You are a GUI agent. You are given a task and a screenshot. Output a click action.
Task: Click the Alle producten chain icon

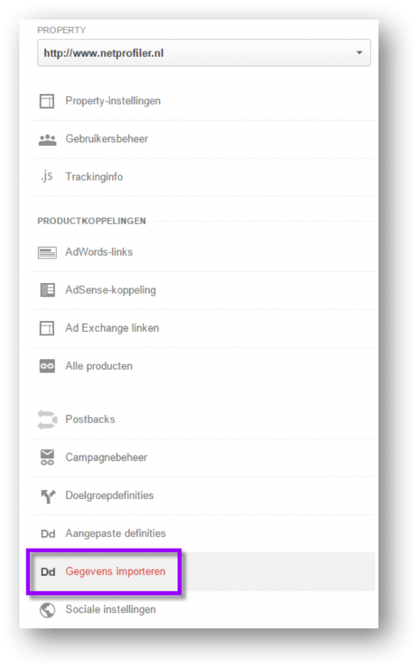point(47,366)
